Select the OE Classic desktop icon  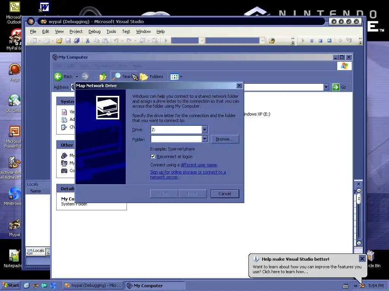[x=14, y=103]
